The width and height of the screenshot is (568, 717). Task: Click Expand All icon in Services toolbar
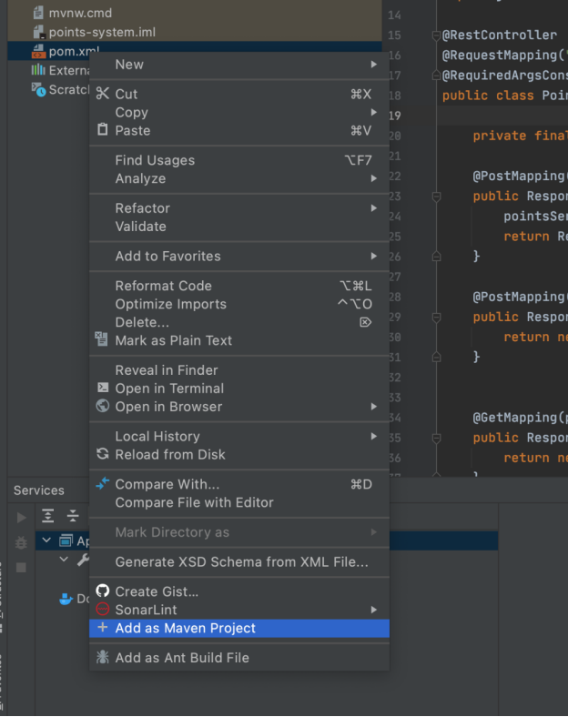tap(48, 515)
